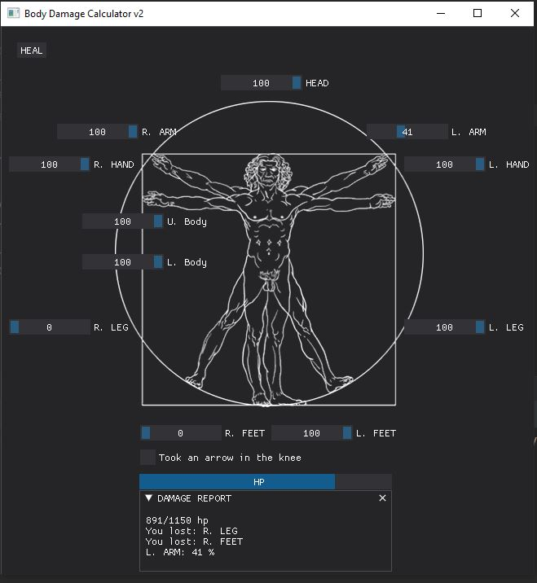Image resolution: width=537 pixels, height=583 pixels.
Task: Click the R. LEG slider showing 0
Action: tap(49, 327)
